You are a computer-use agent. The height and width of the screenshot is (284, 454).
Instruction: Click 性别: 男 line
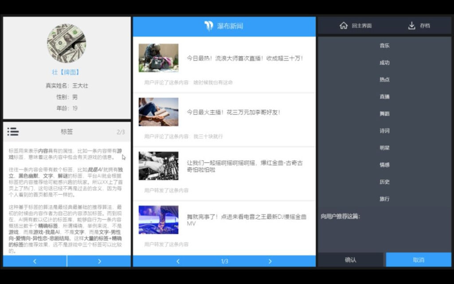(x=67, y=97)
